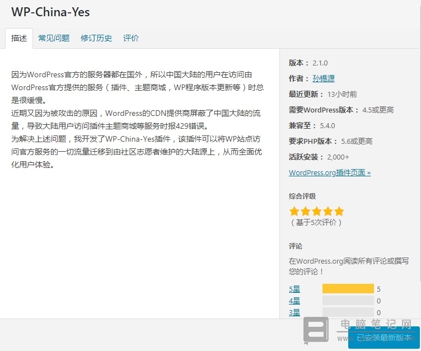
Task: Click the description paragraph starting 因为WordPress官方
Action: pyautogui.click(x=138, y=87)
